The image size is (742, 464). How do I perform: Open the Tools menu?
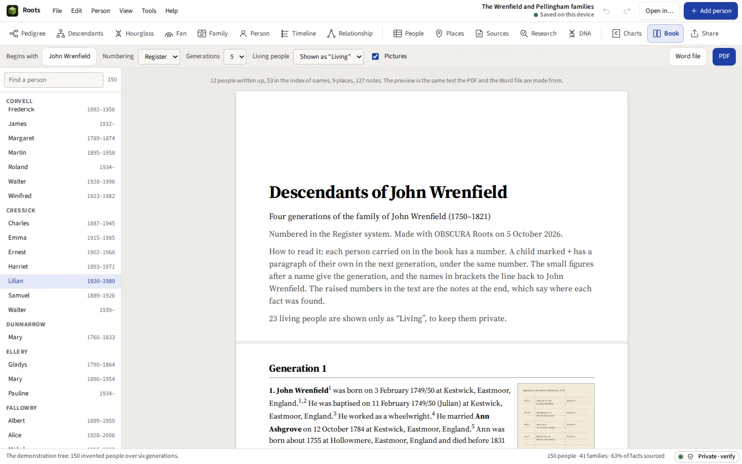(x=149, y=11)
